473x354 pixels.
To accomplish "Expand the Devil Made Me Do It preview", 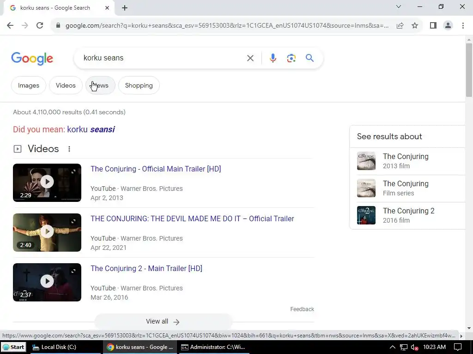I will coord(73,221).
